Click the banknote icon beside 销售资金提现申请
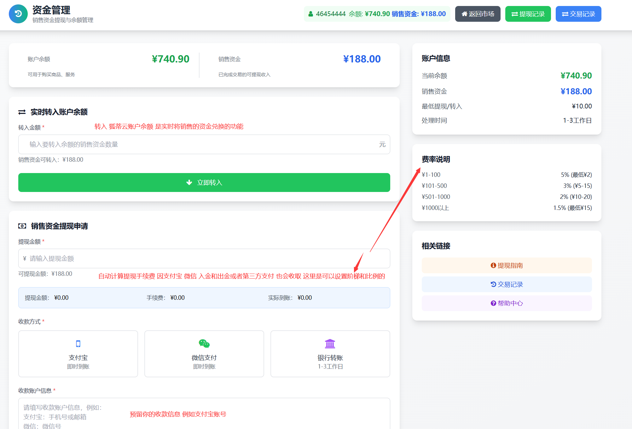The image size is (632, 429). [22, 226]
